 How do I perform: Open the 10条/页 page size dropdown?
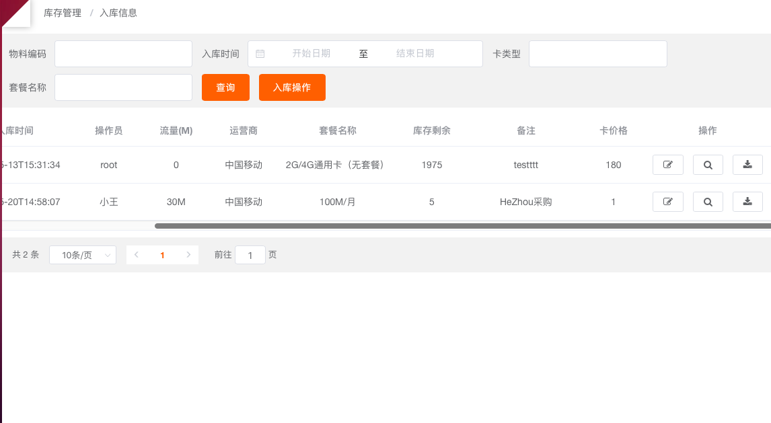(x=83, y=255)
